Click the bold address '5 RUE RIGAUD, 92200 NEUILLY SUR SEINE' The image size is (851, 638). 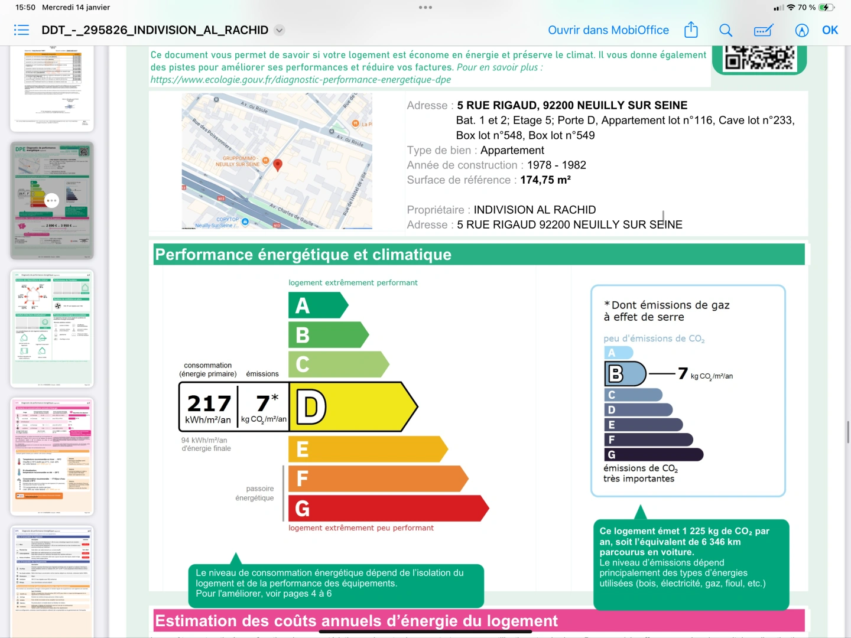[x=572, y=105]
